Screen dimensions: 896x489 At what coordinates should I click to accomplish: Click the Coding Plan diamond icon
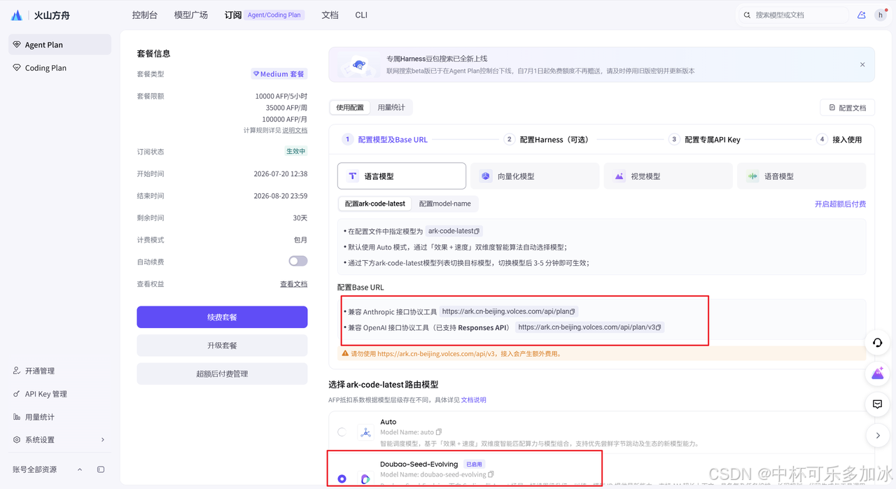pyautogui.click(x=17, y=68)
